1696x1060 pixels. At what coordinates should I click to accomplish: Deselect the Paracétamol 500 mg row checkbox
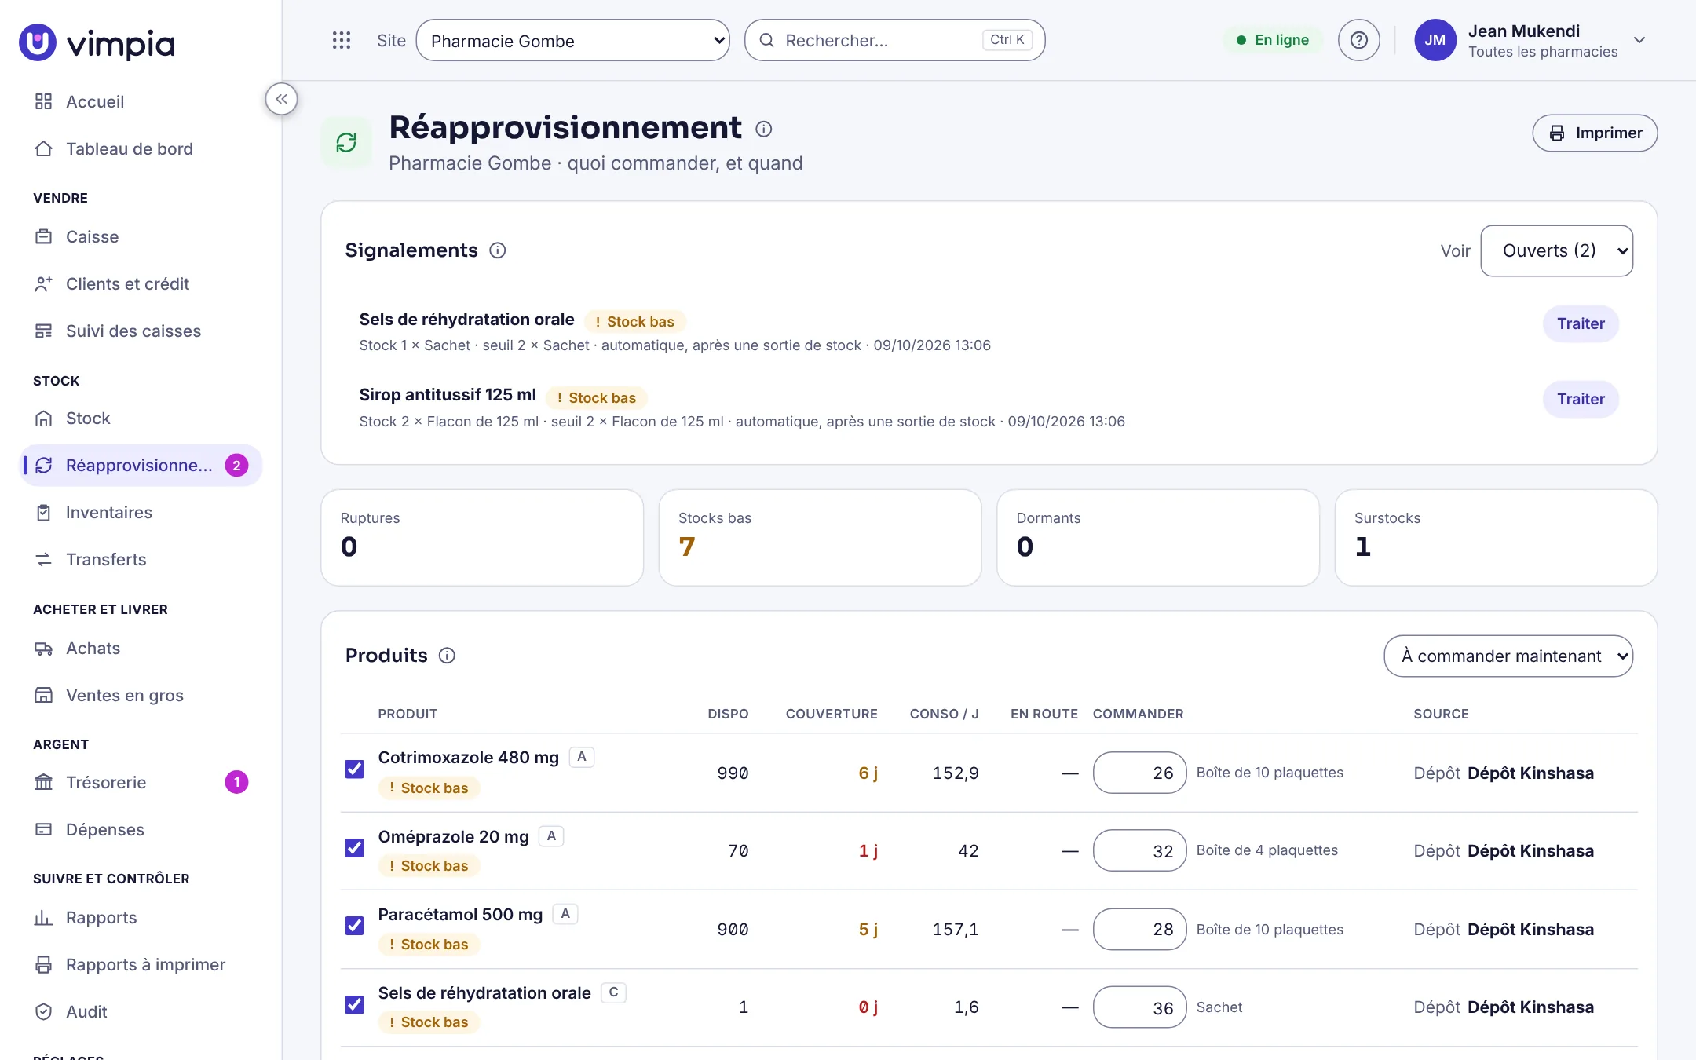point(355,926)
